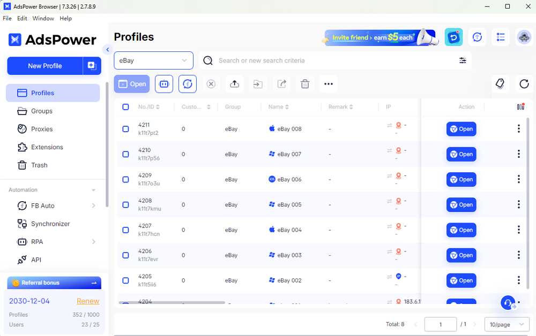Click the RPA robot toolbar icon

point(164,84)
